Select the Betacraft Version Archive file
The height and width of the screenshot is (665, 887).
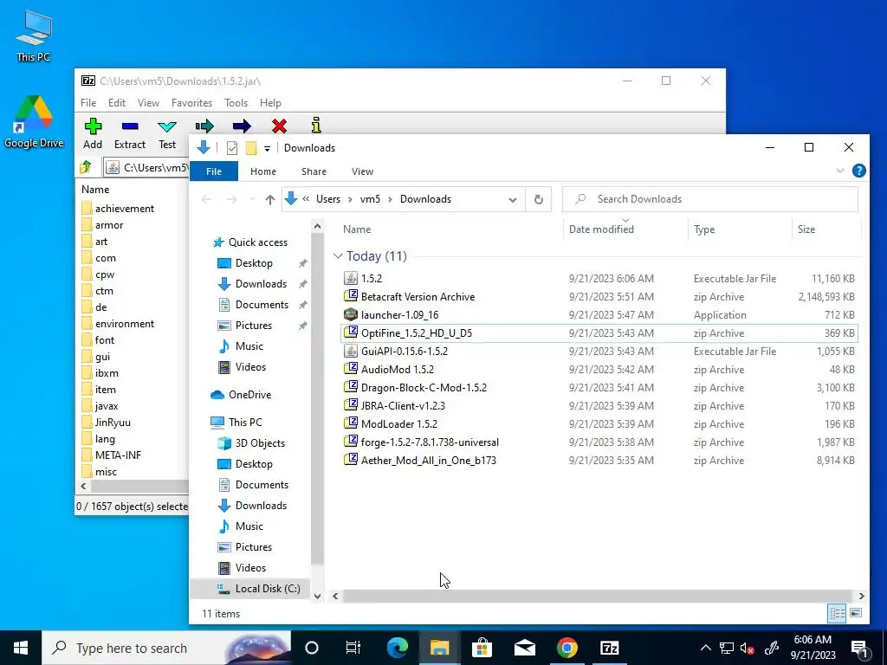tap(599, 297)
